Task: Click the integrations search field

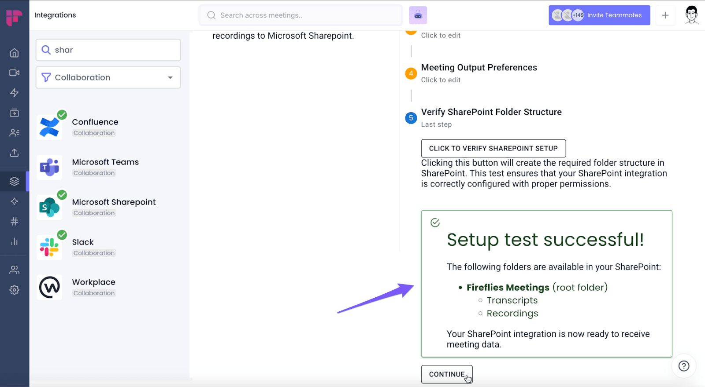Action: (x=108, y=50)
